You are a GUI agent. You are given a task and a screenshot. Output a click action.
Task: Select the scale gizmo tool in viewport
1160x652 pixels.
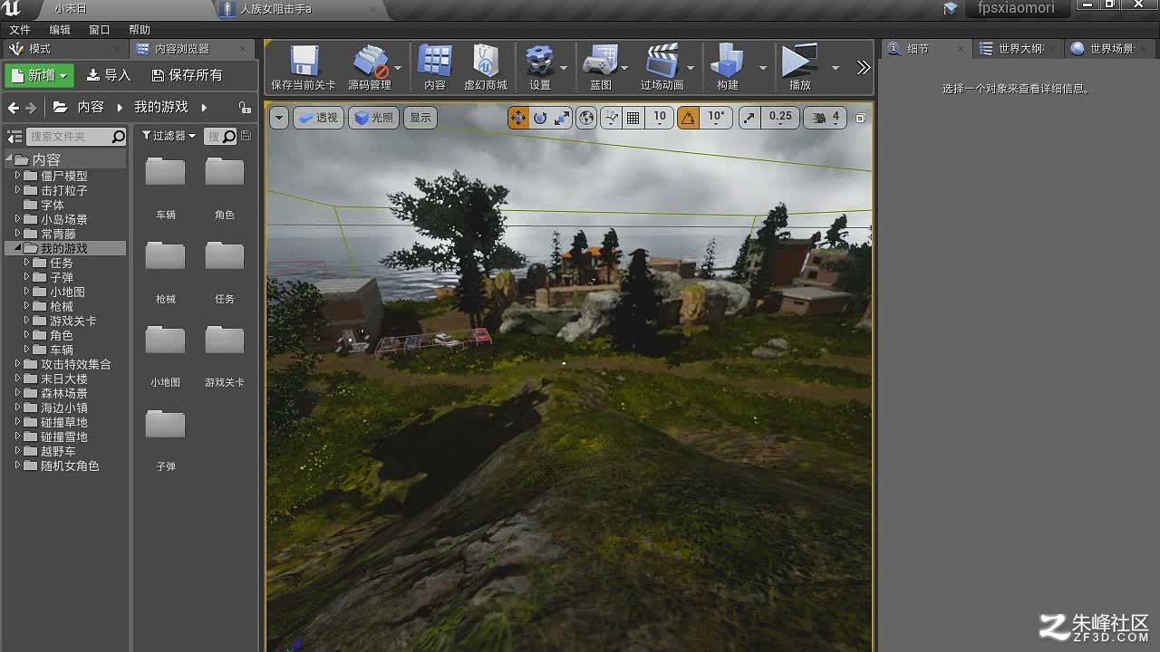click(x=562, y=118)
